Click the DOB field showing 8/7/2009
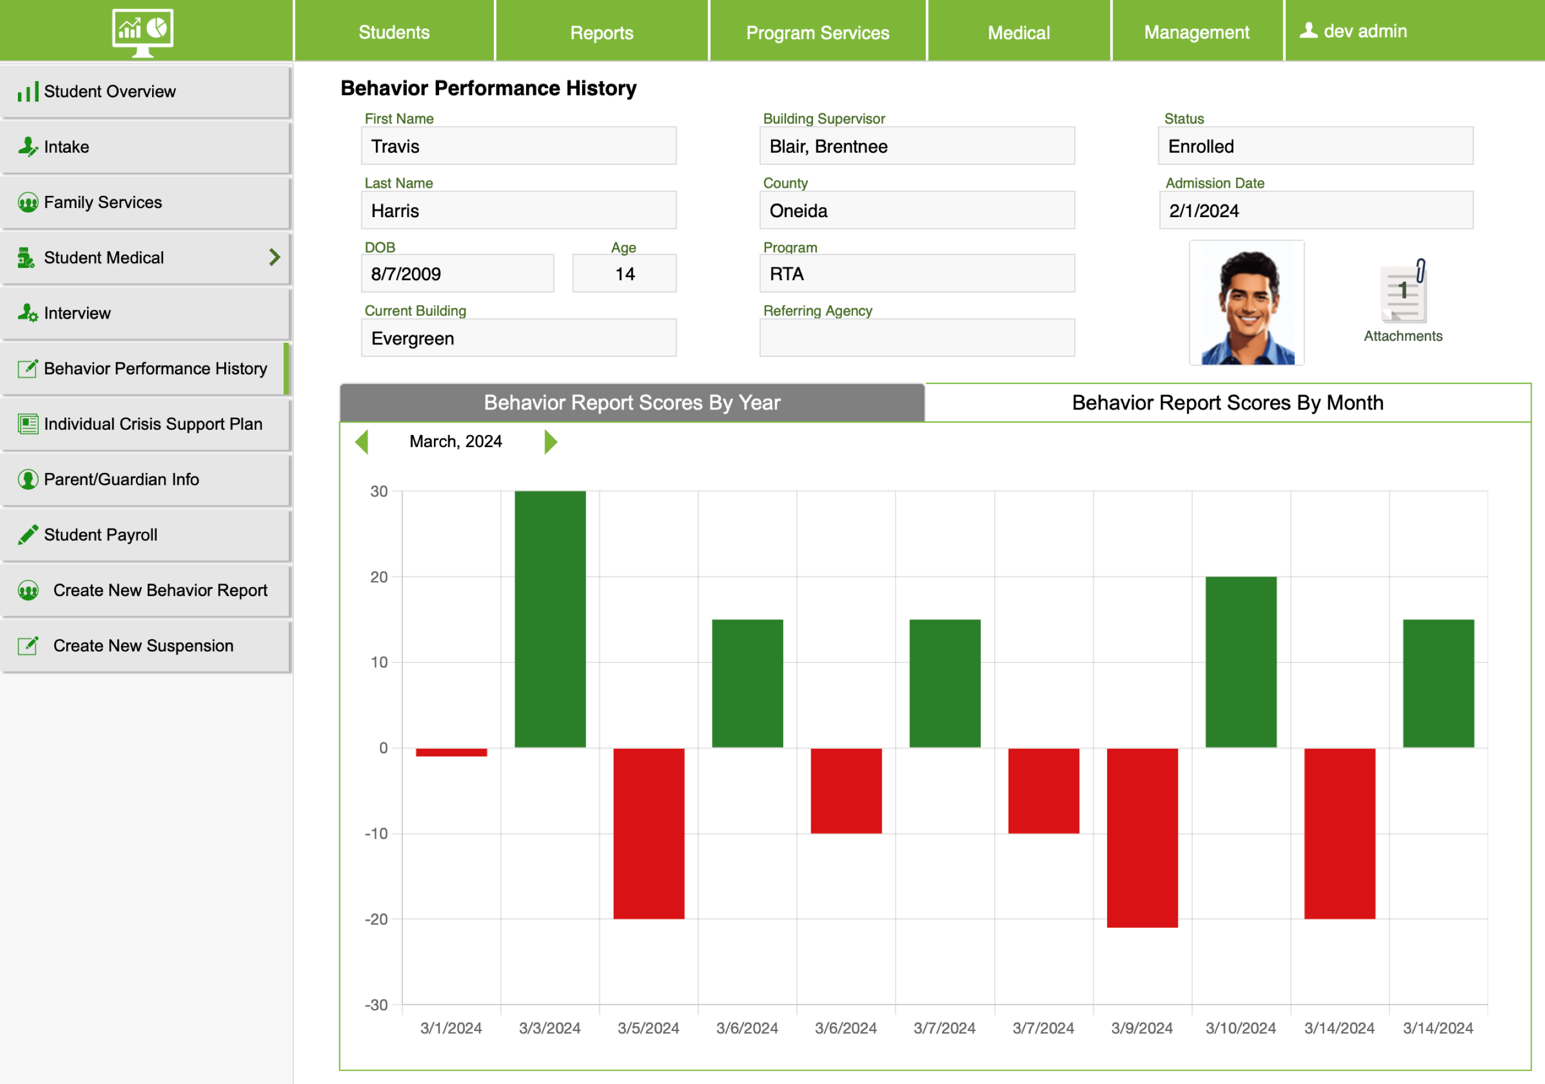Screen dimensions: 1545x1084 458,274
